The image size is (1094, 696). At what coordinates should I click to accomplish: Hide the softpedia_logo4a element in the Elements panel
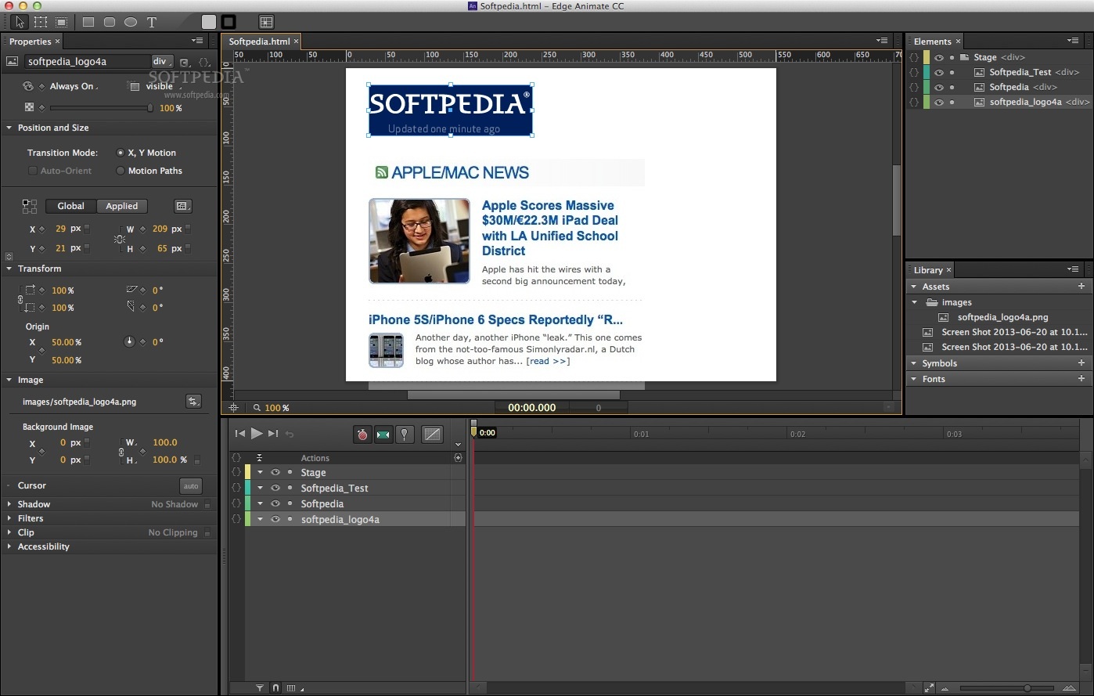coord(939,102)
